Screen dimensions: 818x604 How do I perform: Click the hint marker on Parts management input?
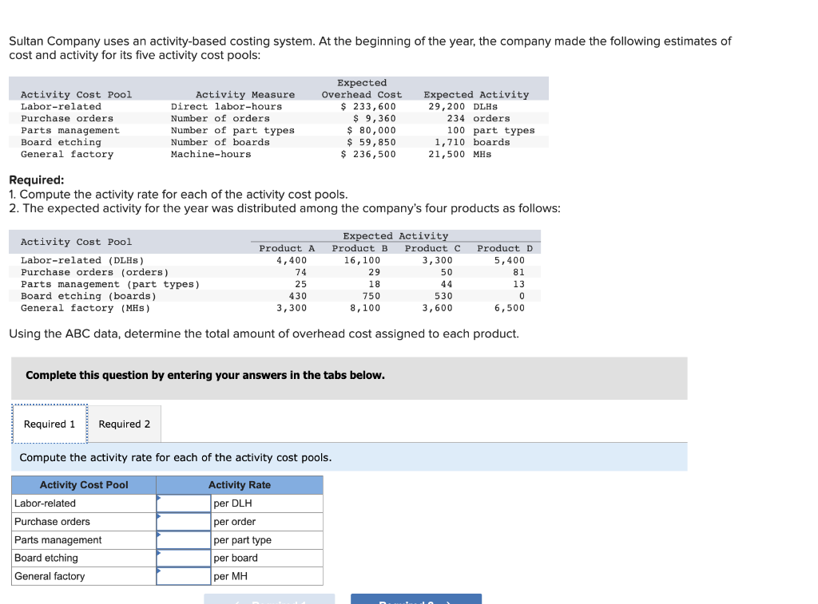160,533
